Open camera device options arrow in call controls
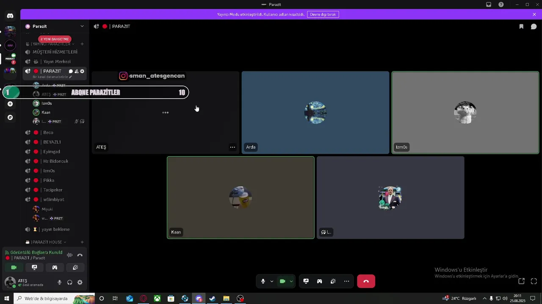Viewport: 542px width, 304px height. point(291,281)
